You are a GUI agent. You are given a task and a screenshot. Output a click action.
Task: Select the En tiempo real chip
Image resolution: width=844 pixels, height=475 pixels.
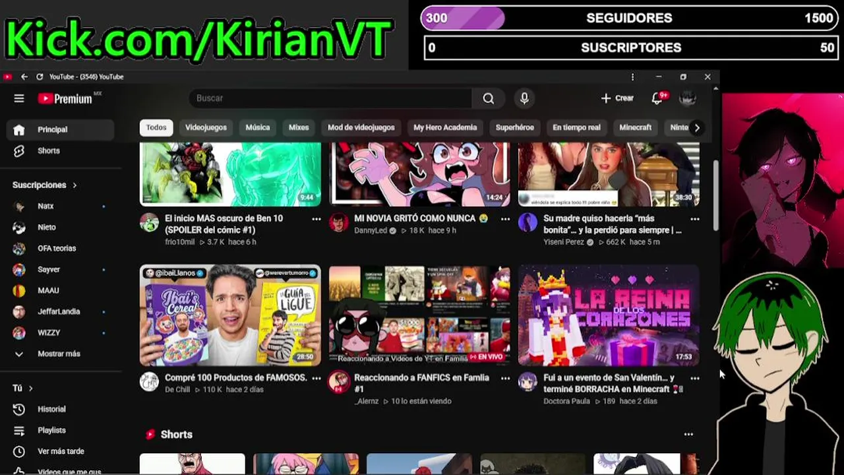coord(576,127)
